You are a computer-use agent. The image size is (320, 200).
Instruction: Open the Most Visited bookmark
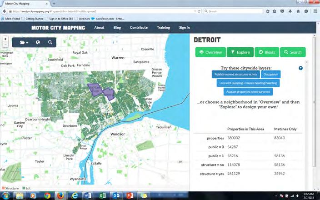(10, 19)
